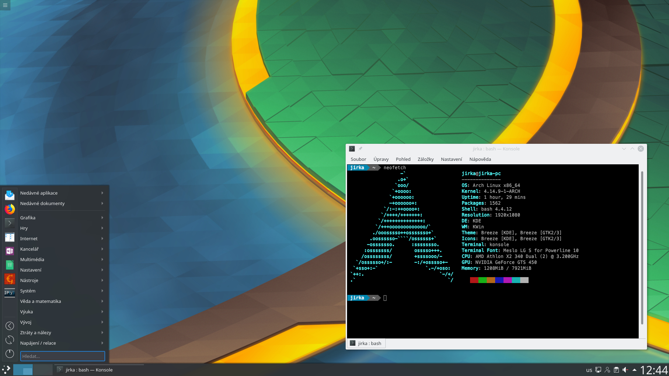Launch Firefox from the favorites sidebar

pyautogui.click(x=10, y=209)
